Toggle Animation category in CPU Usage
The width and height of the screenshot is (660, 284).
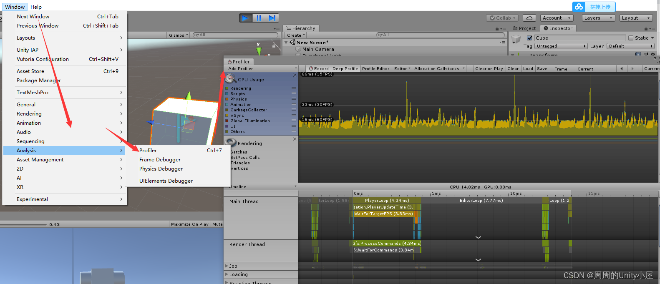[x=227, y=104]
